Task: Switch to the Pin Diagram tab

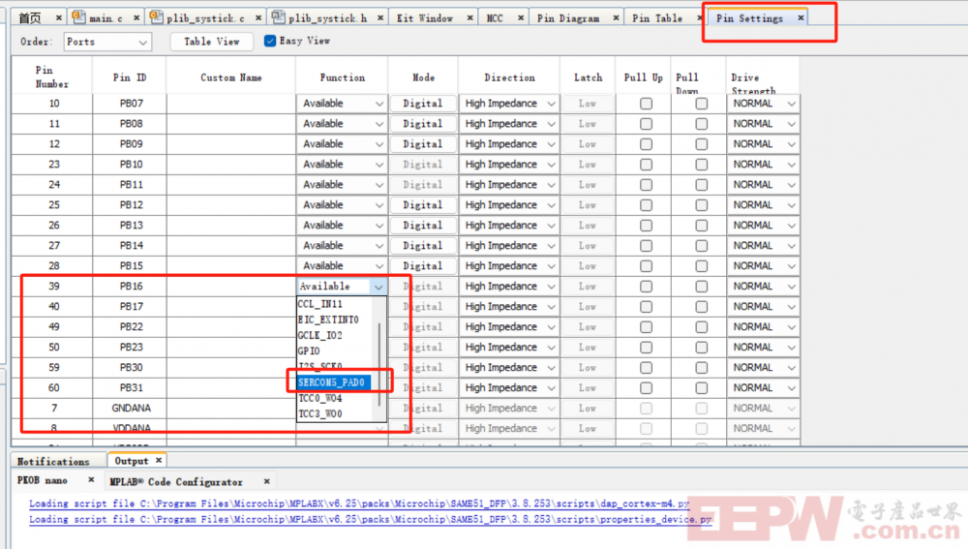Action: click(568, 18)
